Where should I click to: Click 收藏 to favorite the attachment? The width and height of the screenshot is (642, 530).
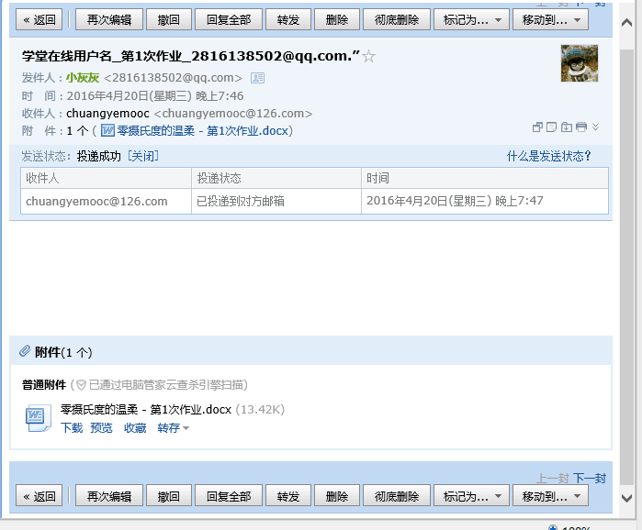click(135, 428)
